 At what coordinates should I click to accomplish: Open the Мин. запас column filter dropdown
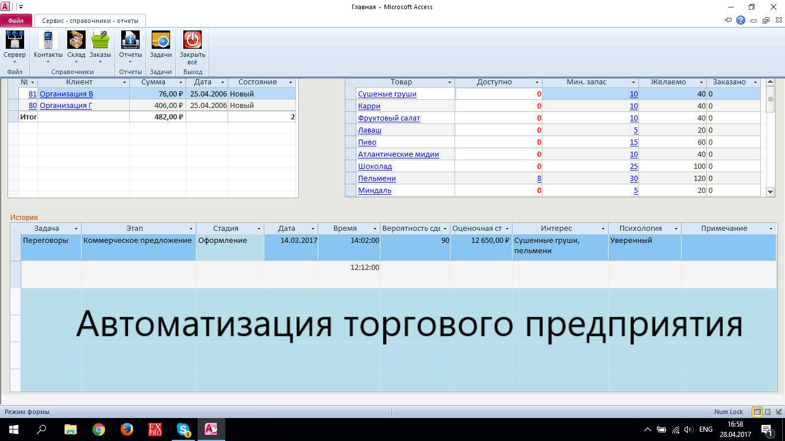pyautogui.click(x=633, y=83)
